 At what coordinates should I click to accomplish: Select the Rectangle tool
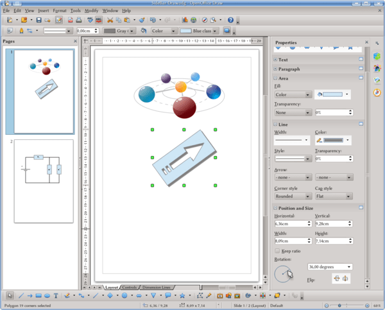(x=38, y=296)
